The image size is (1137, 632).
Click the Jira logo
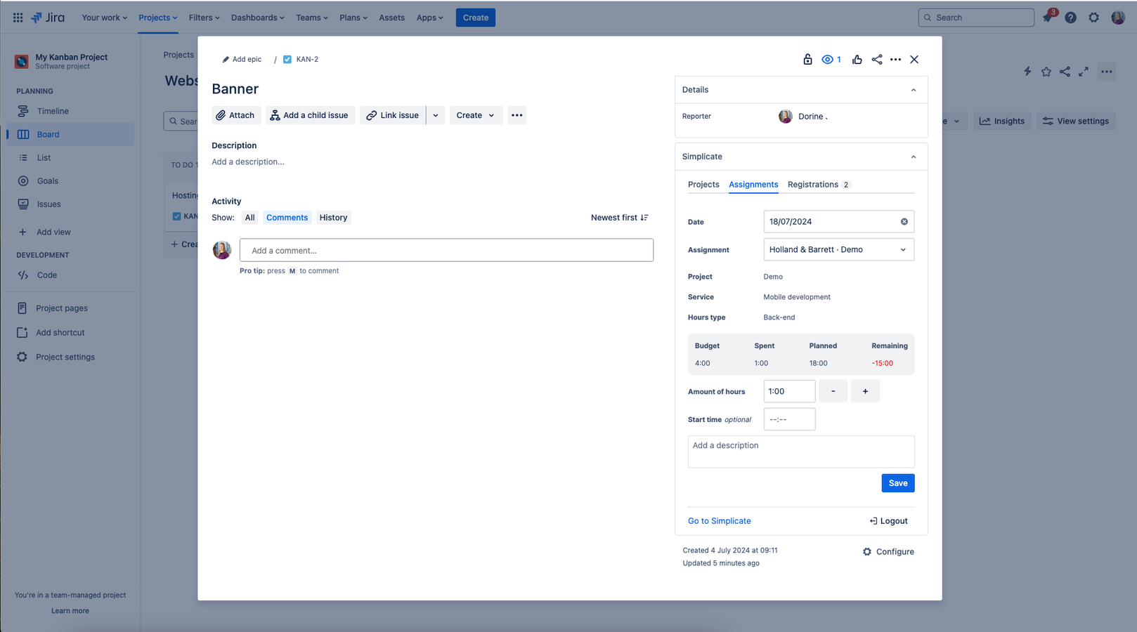coord(48,18)
